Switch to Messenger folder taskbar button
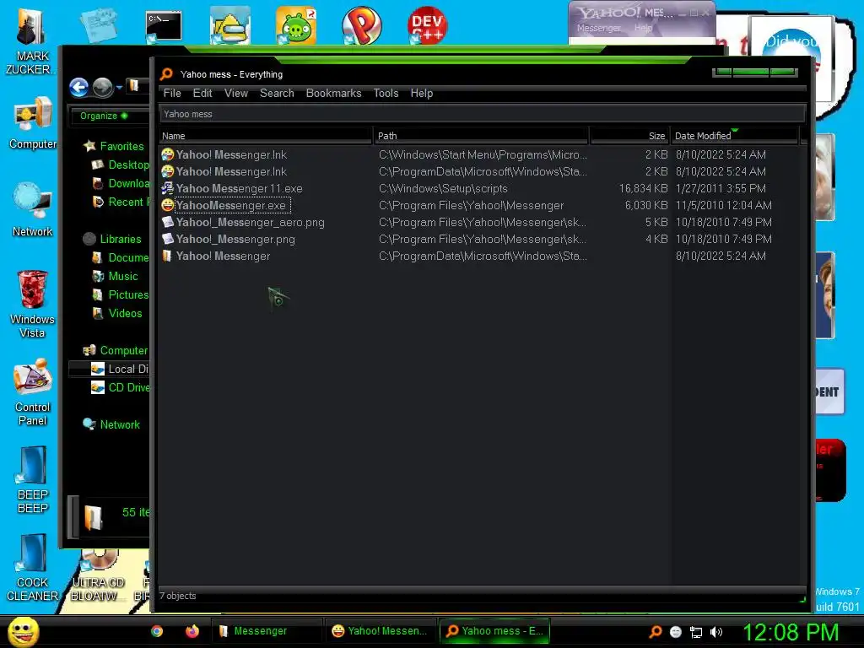864x648 pixels. pyautogui.click(x=267, y=631)
